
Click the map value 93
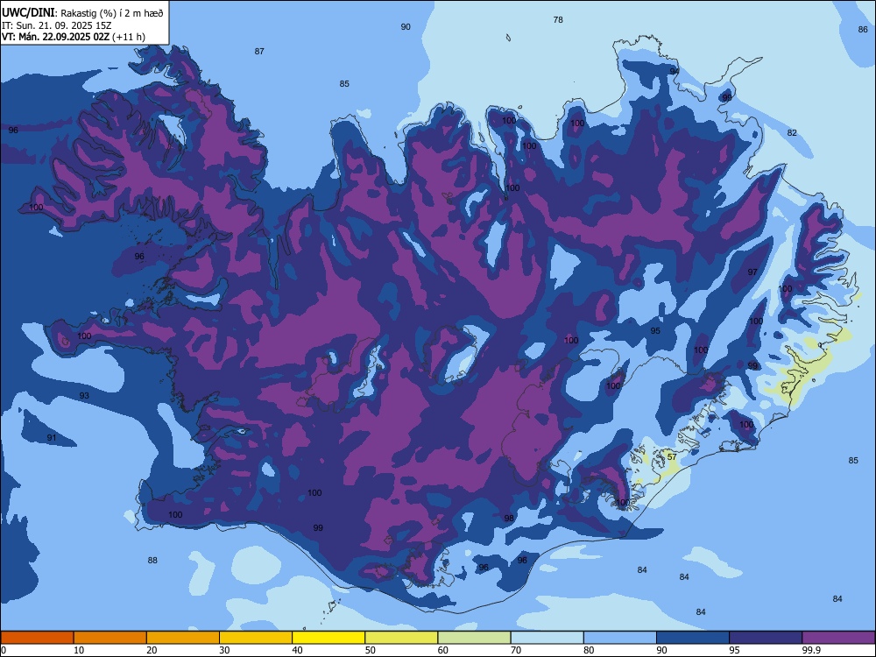(84, 396)
